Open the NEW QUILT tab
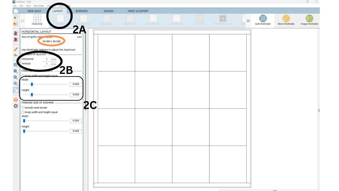The image size is (339, 191). pyautogui.click(x=34, y=11)
